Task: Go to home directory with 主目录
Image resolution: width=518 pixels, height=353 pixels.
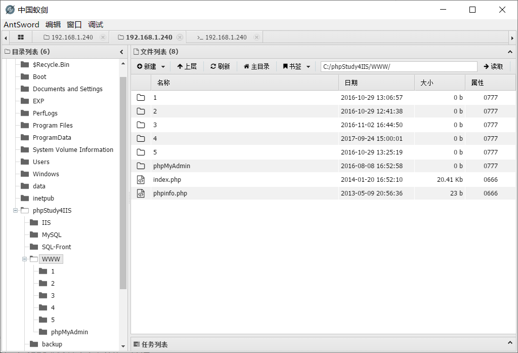Action: [x=256, y=66]
